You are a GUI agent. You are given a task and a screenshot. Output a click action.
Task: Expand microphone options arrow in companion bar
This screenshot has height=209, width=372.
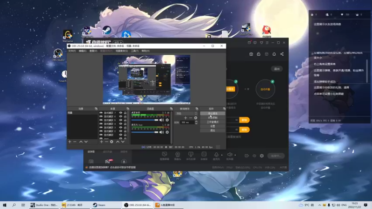click(x=222, y=155)
